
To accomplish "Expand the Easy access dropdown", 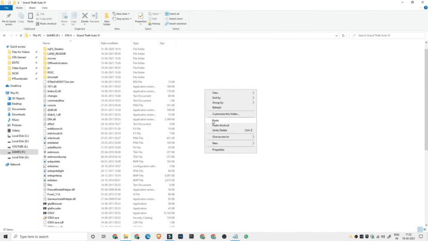I will click(x=123, y=19).
